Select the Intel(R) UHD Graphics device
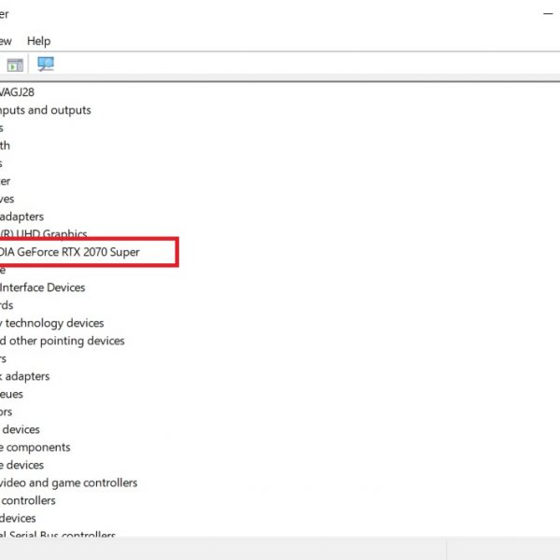This screenshot has height=560, width=560. (x=43, y=234)
